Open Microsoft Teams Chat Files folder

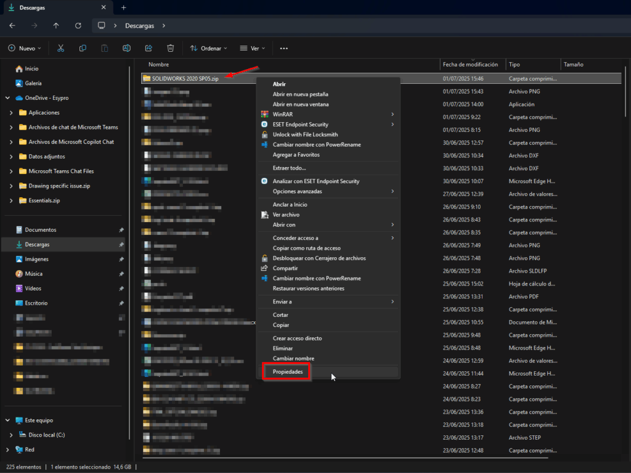(x=61, y=171)
